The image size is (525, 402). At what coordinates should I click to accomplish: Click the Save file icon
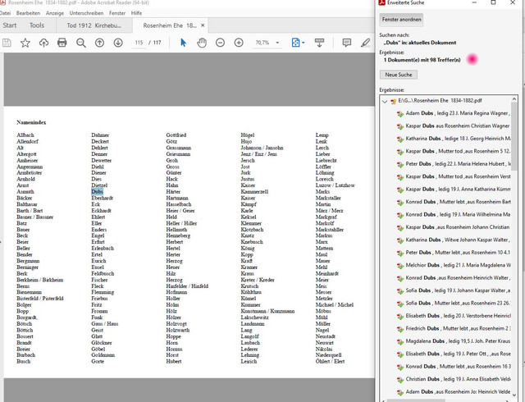coord(7,43)
